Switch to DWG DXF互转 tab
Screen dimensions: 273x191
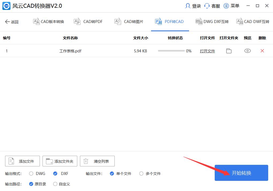(212, 22)
